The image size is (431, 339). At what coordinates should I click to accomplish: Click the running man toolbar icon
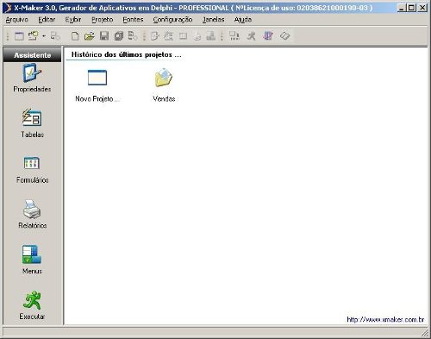(x=252, y=36)
